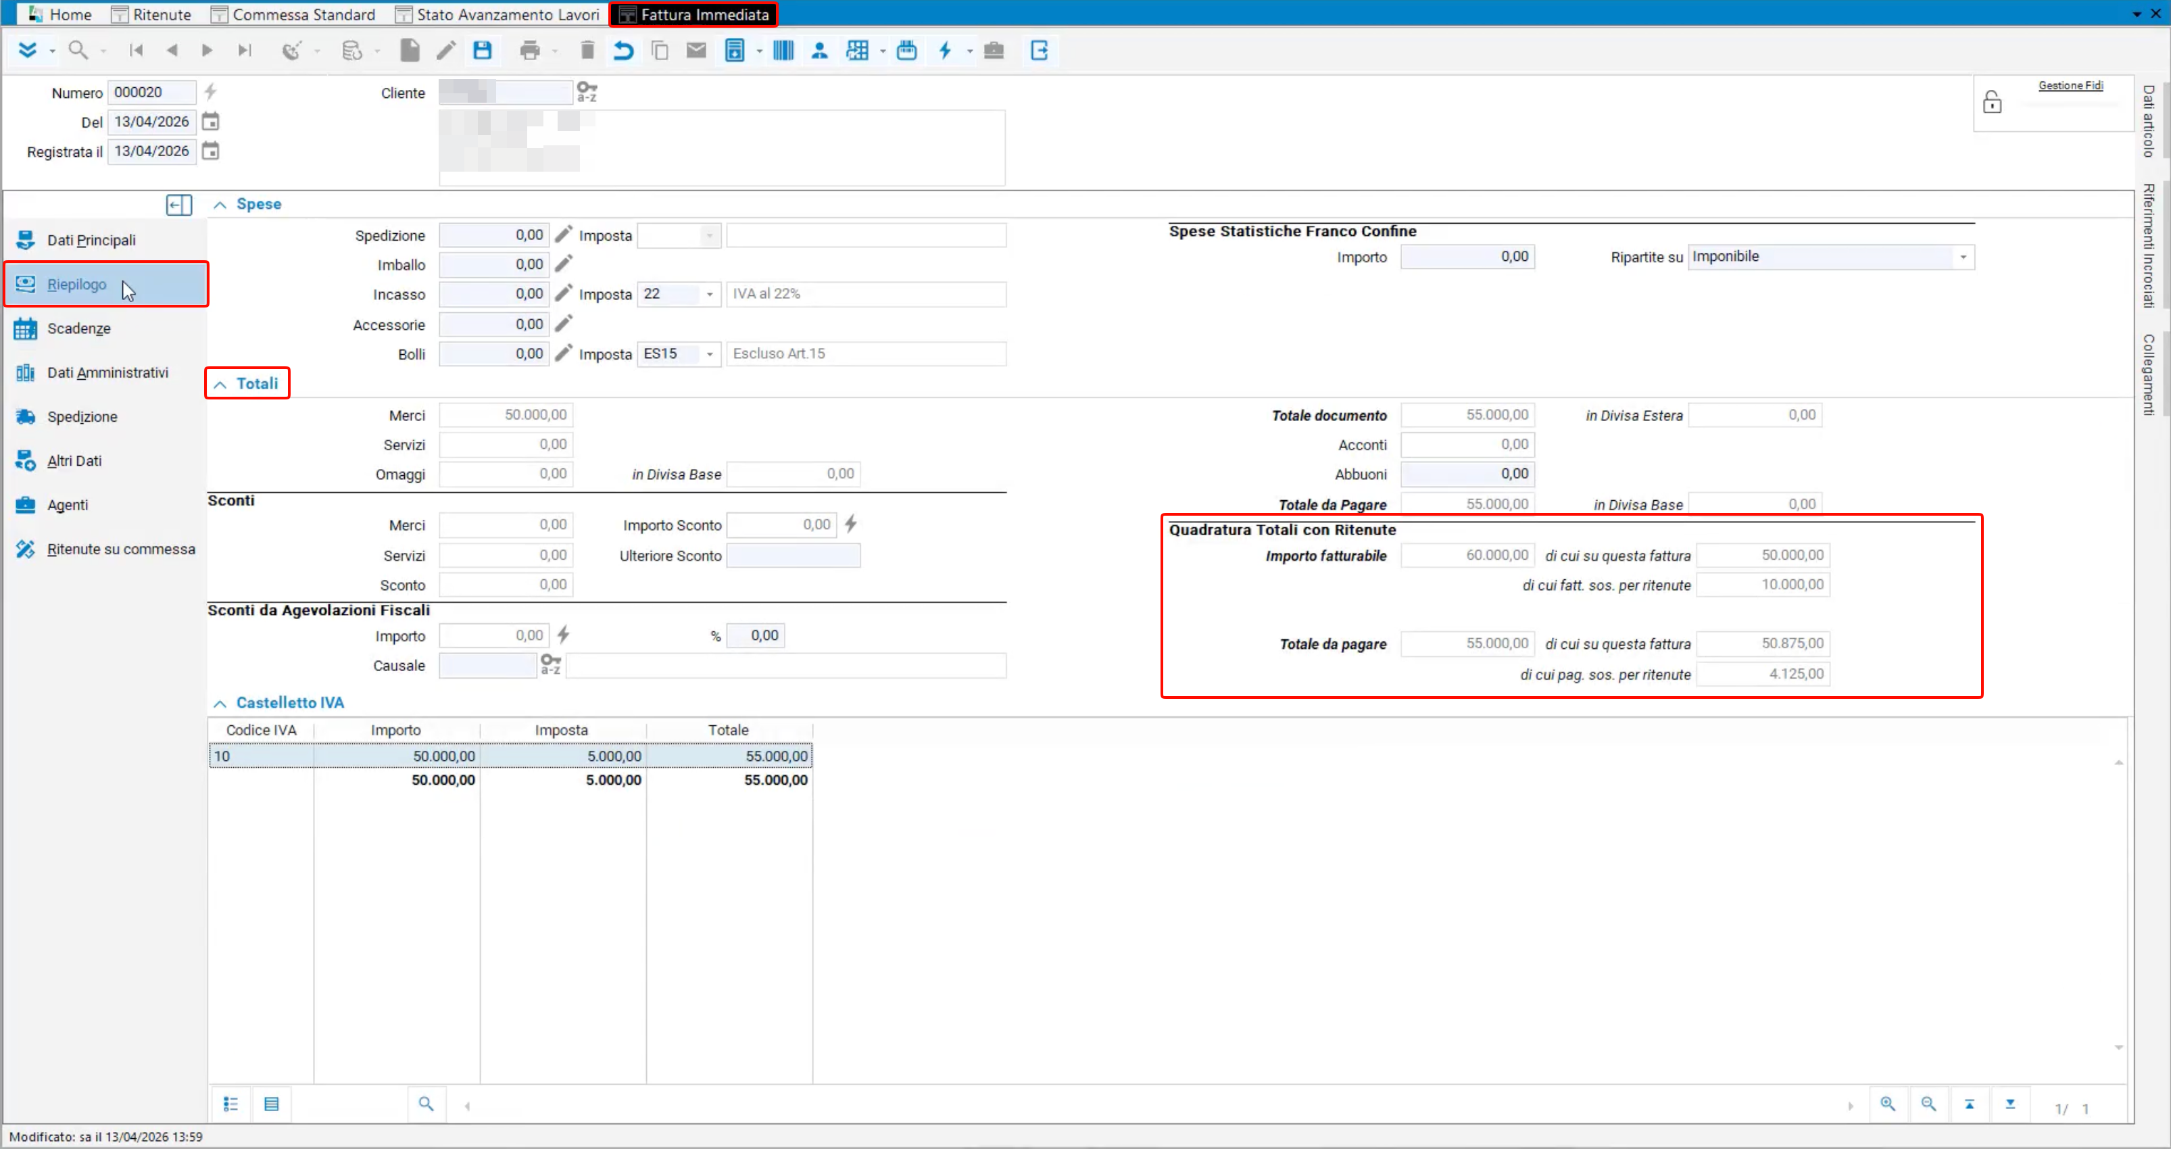This screenshot has height=1149, width=2171.
Task: Click the Causale lookup key icon
Action: (550, 664)
